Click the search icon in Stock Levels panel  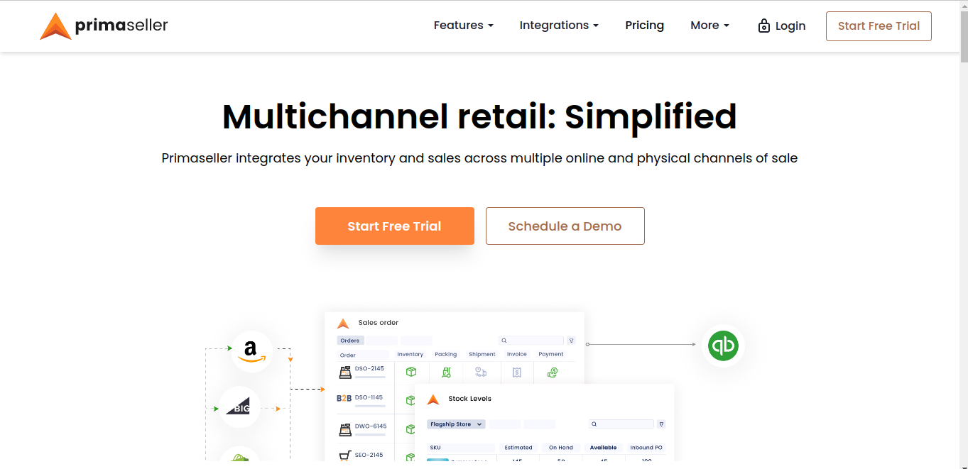tap(595, 424)
